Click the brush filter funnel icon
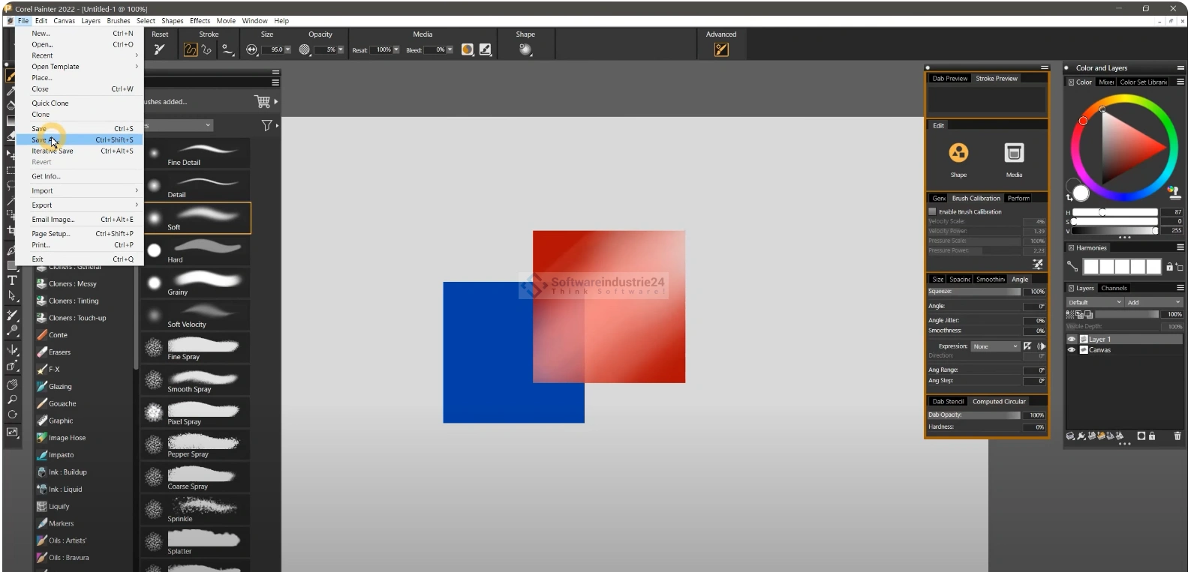The width and height of the screenshot is (1188, 572). click(x=266, y=125)
